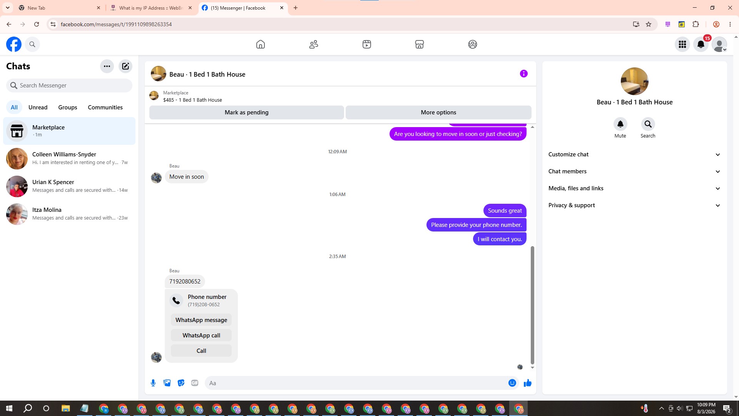This screenshot has height=416, width=739.
Task: Open a new browser tab with plus
Action: [x=296, y=8]
